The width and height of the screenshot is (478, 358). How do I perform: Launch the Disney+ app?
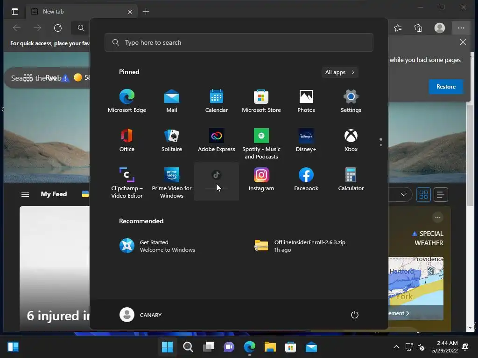click(306, 140)
